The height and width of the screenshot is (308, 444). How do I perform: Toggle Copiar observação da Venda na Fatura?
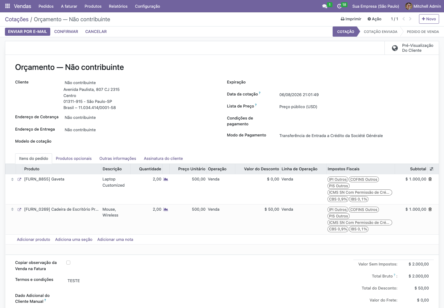(x=68, y=262)
